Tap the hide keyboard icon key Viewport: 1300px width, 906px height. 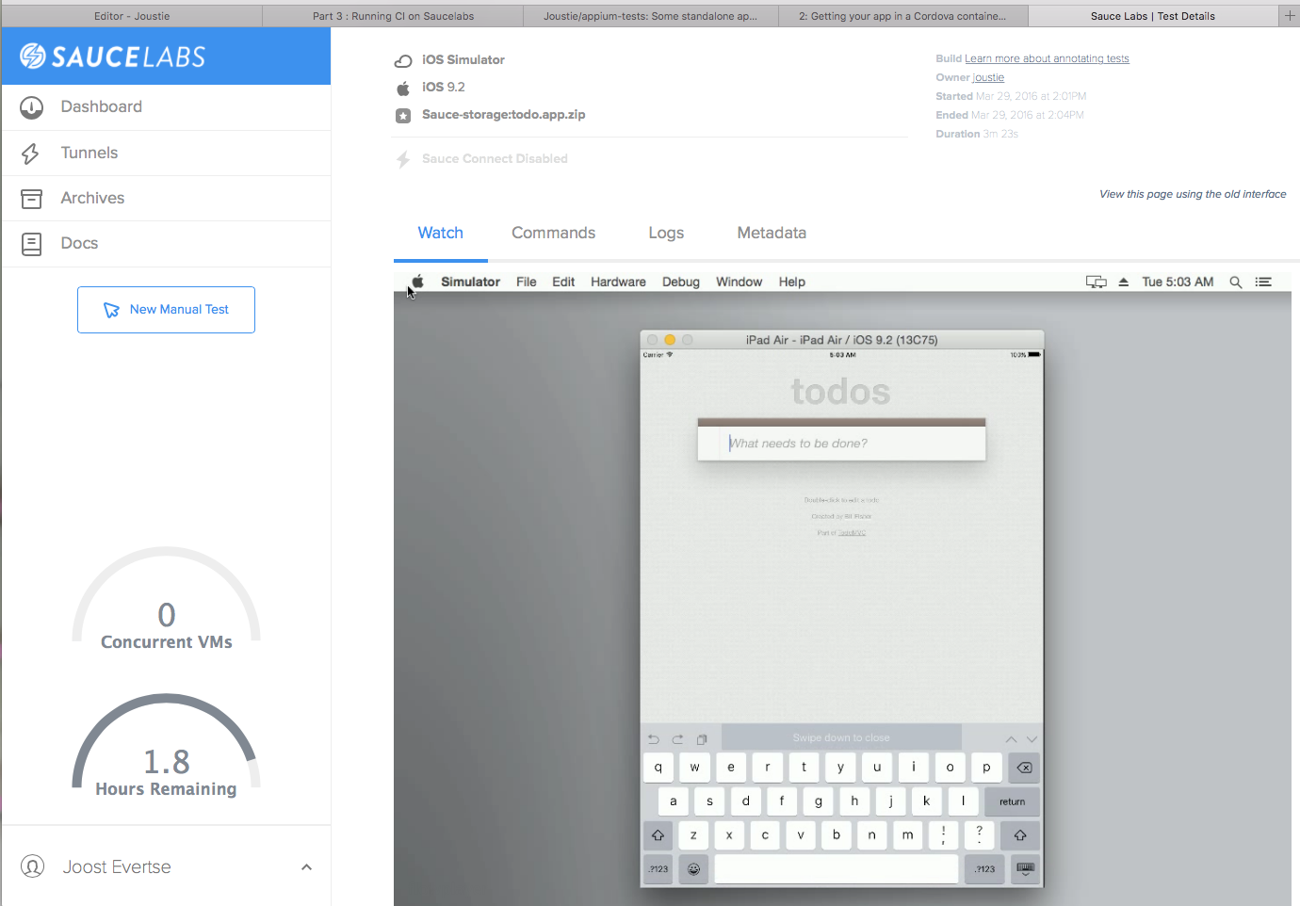point(1025,868)
